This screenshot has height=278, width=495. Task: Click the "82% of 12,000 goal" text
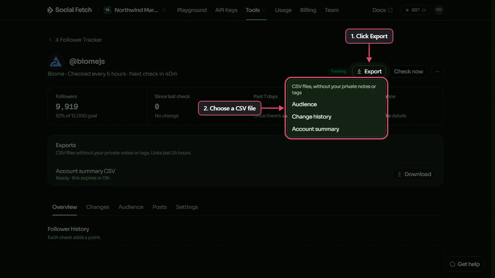(75, 116)
